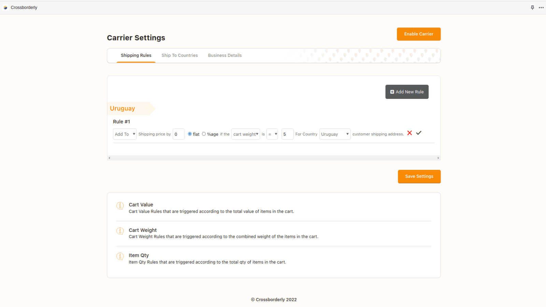Open the comparison operator dropdown

point(272,134)
